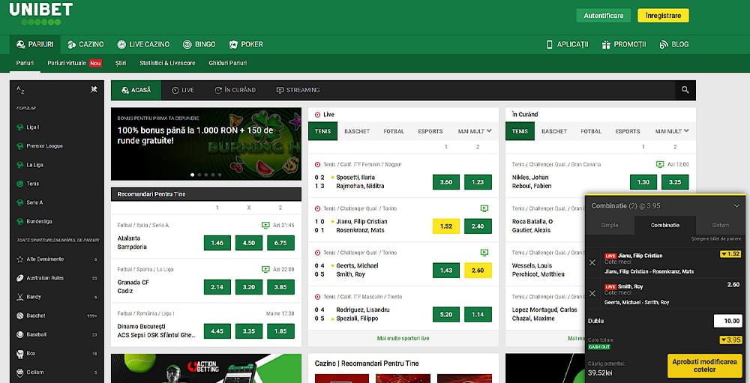Click the Australian Rules ball icon
Viewport: 750px width, 383px height.
pyautogui.click(x=19, y=278)
